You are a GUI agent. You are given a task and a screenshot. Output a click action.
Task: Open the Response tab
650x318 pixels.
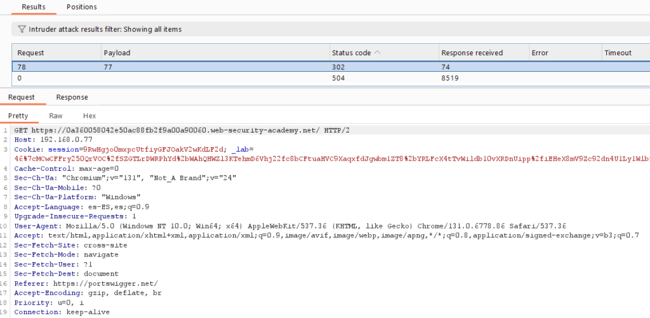point(72,98)
